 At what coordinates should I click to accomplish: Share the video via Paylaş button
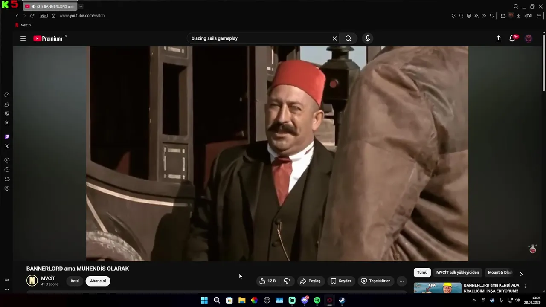click(x=311, y=281)
